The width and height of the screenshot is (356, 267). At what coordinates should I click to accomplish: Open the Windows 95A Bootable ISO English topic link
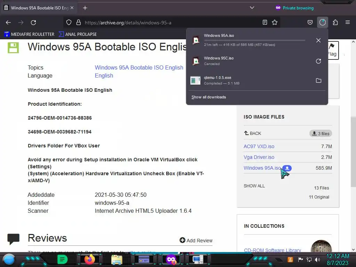coord(139,68)
